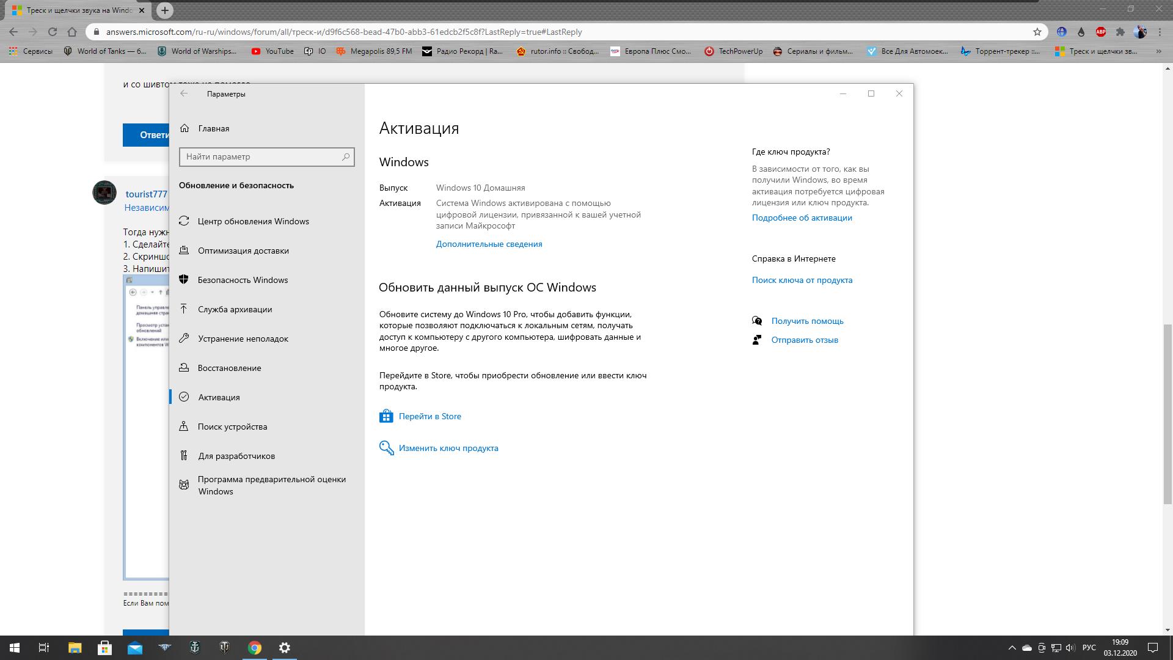The height and width of the screenshot is (660, 1173).
Task: Open Поиск ключа от продукта link
Action: [802, 280]
